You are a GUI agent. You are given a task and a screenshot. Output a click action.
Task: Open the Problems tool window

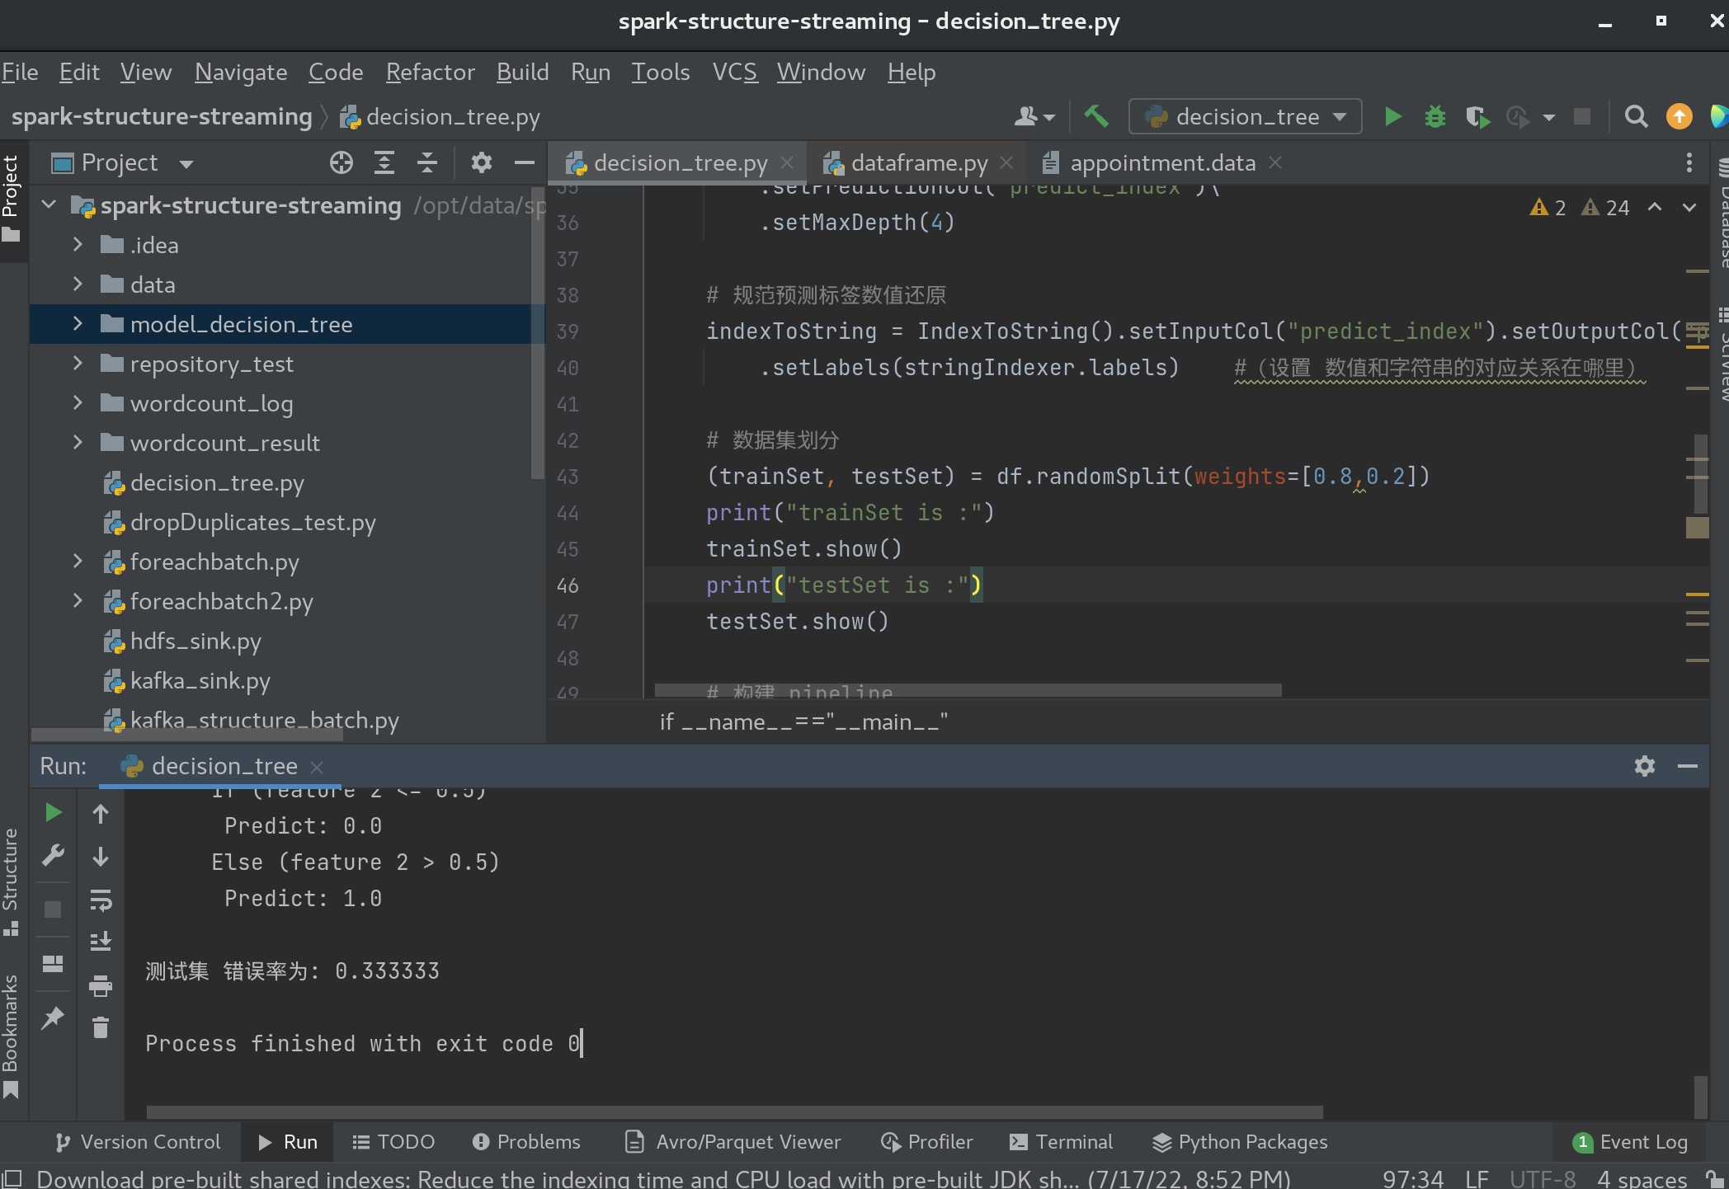point(526,1142)
